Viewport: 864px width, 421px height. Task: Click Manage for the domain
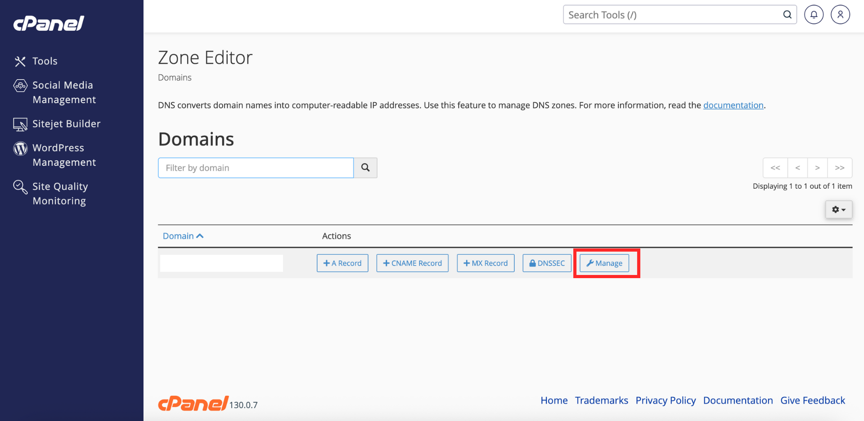[604, 263]
